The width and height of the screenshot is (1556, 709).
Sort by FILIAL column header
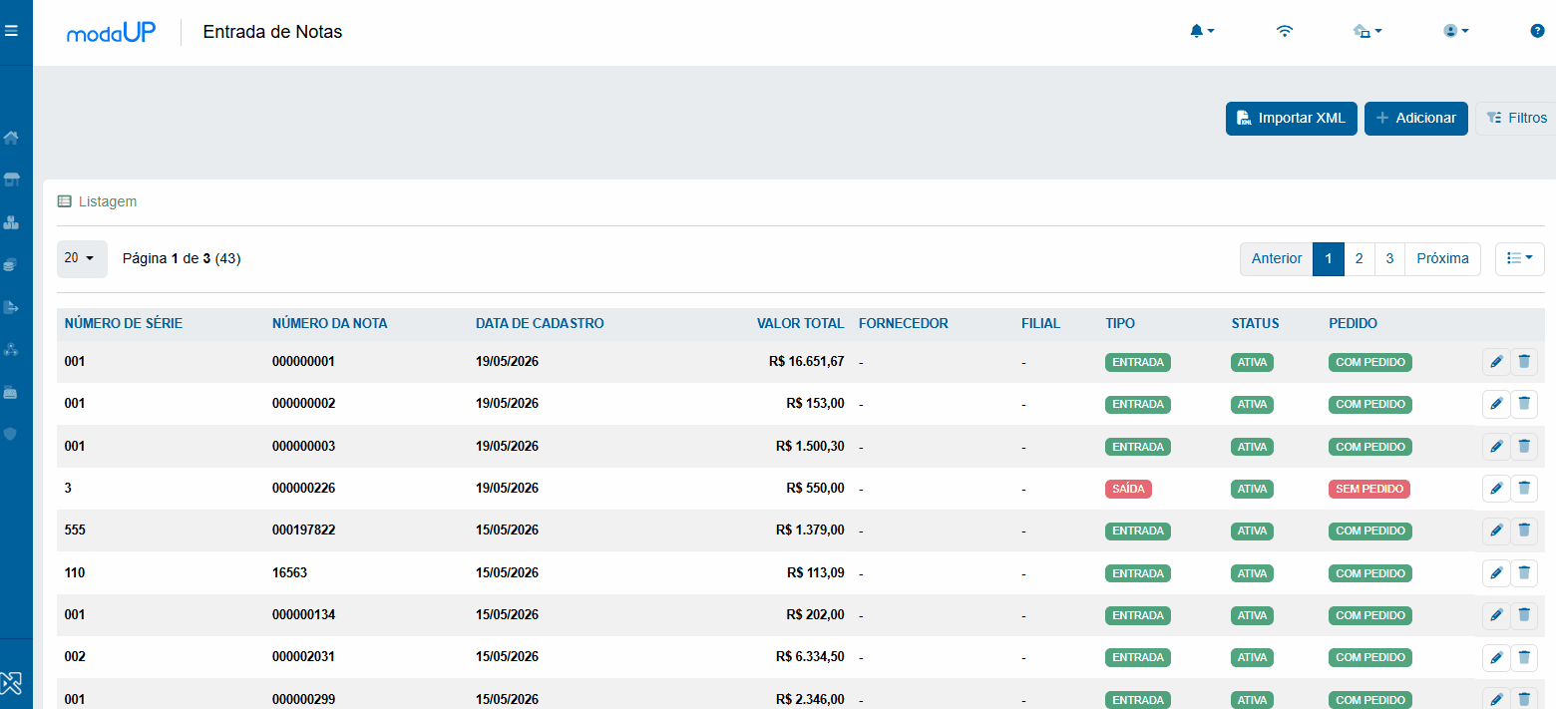(1041, 323)
